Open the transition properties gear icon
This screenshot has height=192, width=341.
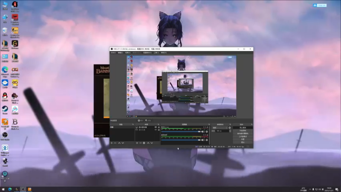[230, 128]
